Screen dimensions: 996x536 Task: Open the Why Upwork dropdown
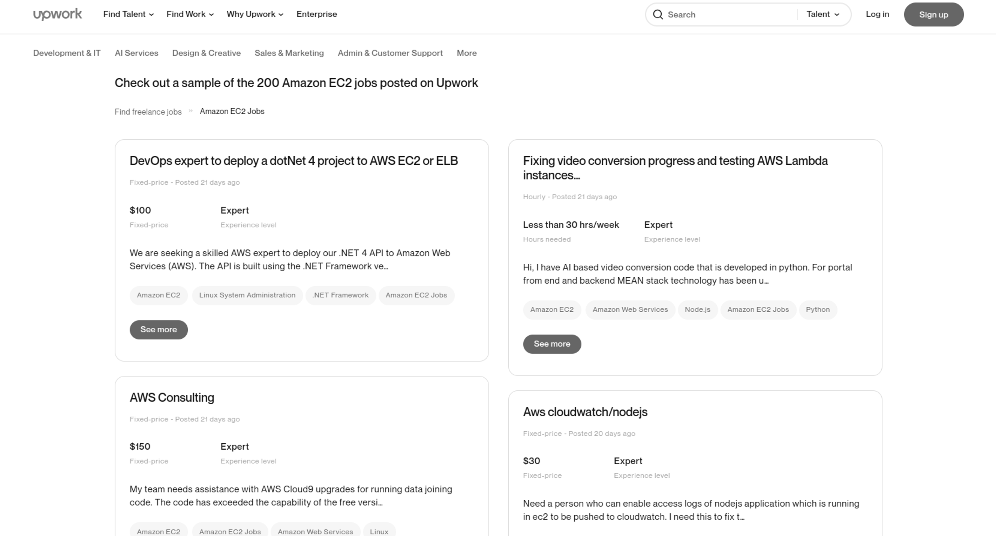[255, 14]
